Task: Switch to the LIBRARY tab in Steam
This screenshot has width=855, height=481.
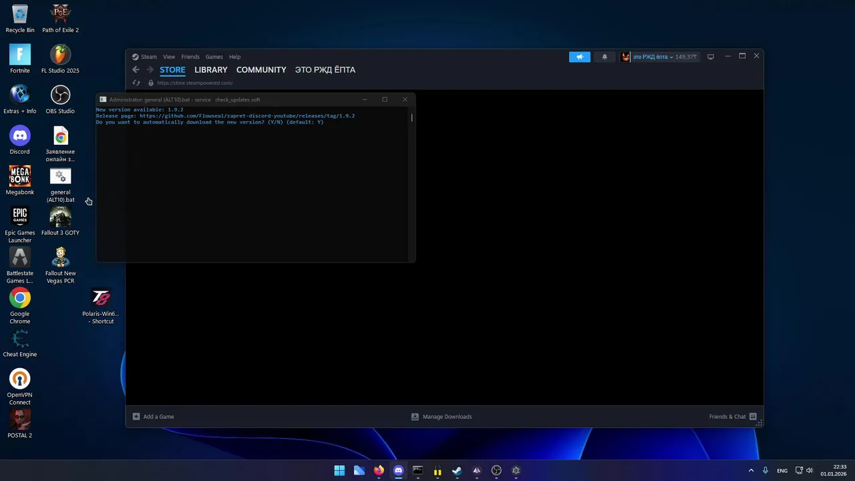Action: (x=211, y=69)
